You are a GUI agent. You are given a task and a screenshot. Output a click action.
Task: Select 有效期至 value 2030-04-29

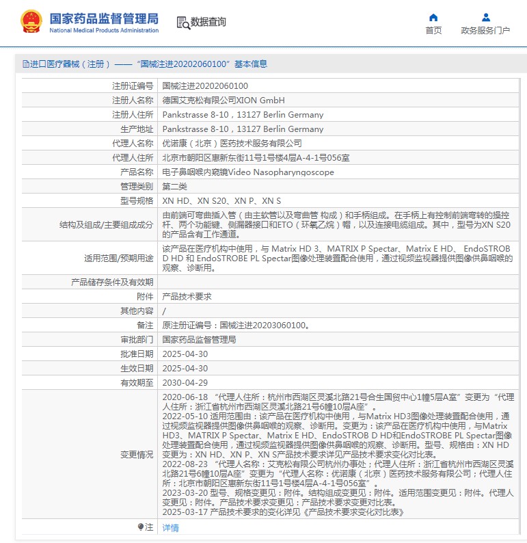(185, 383)
